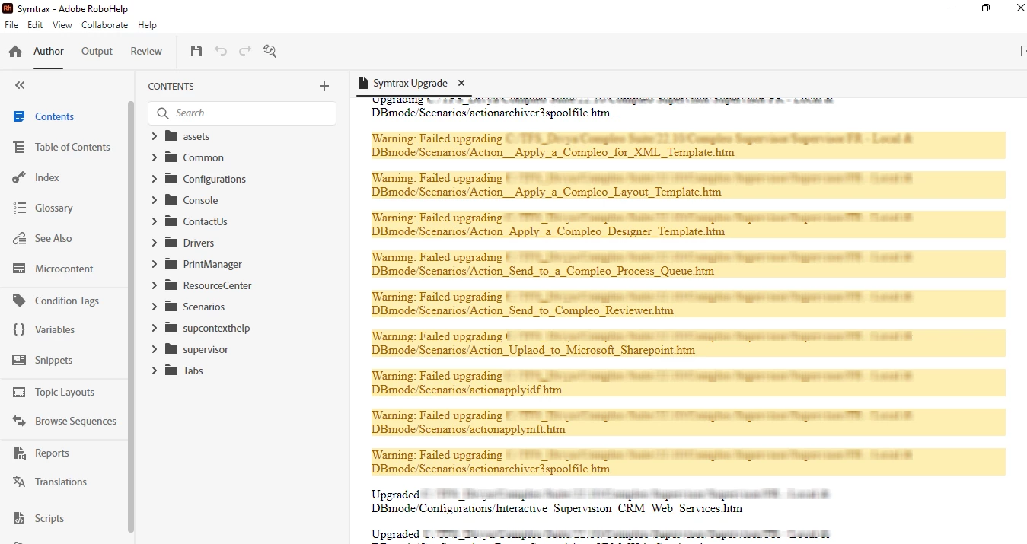Open the Condition Tags panel label
Screen dimensions: 1027x544
pos(67,301)
